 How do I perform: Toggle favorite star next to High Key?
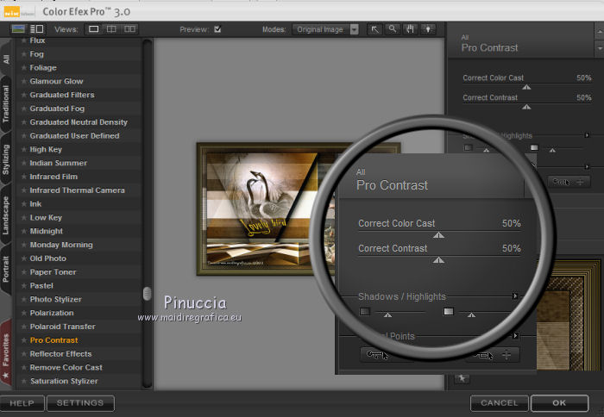24,150
